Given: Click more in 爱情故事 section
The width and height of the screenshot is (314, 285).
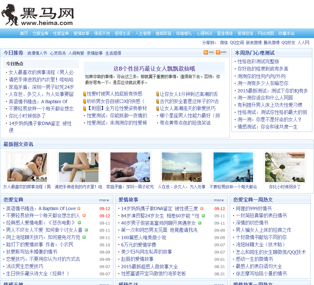Looking at the screenshot, I should (219, 200).
